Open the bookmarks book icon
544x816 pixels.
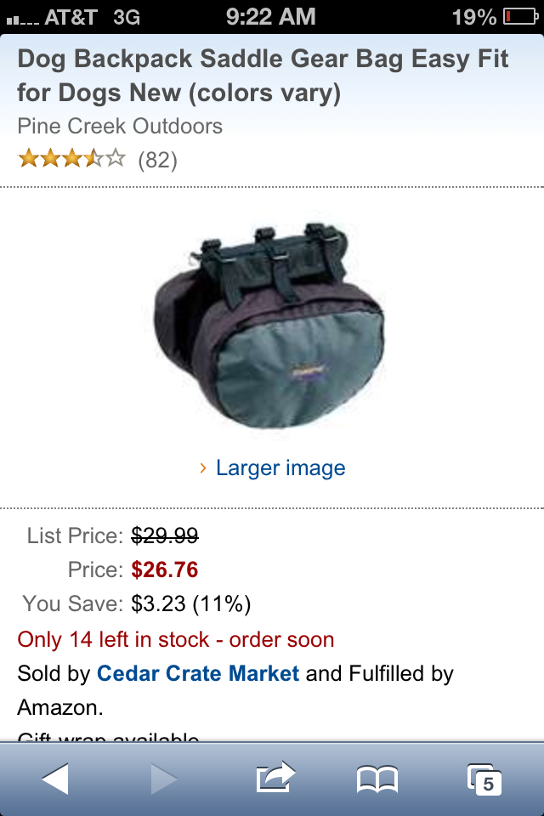(377, 779)
